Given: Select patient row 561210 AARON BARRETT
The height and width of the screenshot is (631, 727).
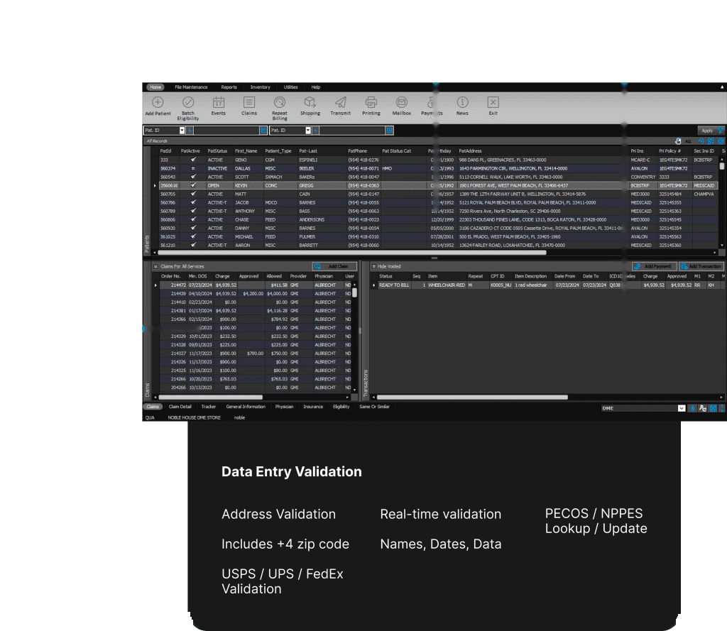Looking at the screenshot, I should 438,246.
